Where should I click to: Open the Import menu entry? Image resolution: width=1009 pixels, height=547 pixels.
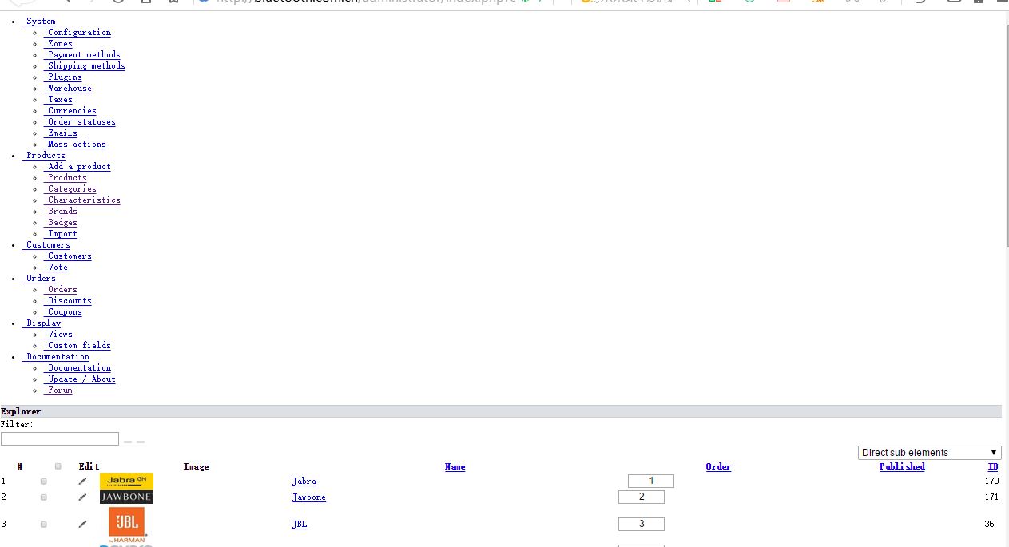click(x=61, y=234)
